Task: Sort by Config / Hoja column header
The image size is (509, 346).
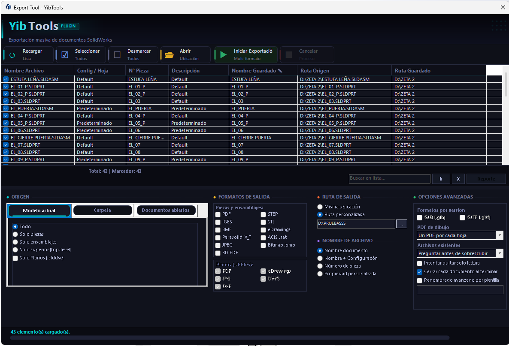Action: (x=100, y=70)
